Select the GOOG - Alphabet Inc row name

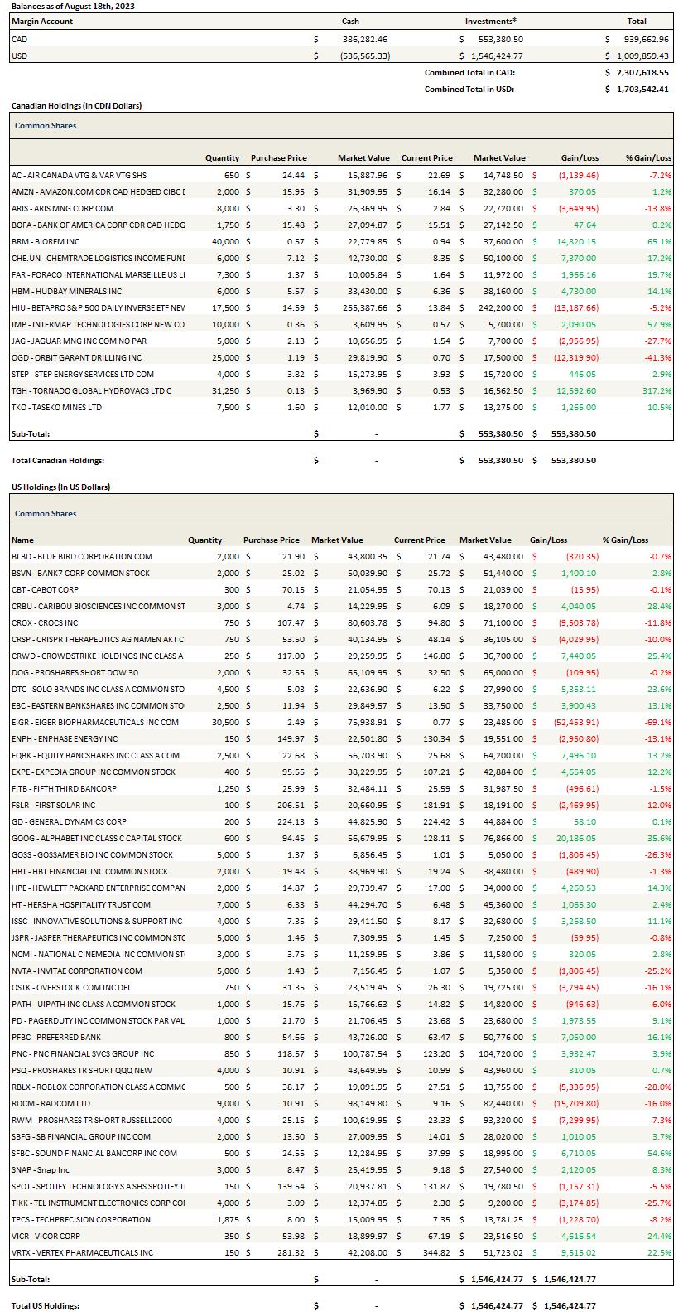point(97,839)
